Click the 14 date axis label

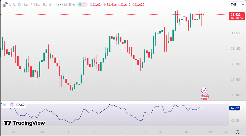pyautogui.click(x=160, y=132)
